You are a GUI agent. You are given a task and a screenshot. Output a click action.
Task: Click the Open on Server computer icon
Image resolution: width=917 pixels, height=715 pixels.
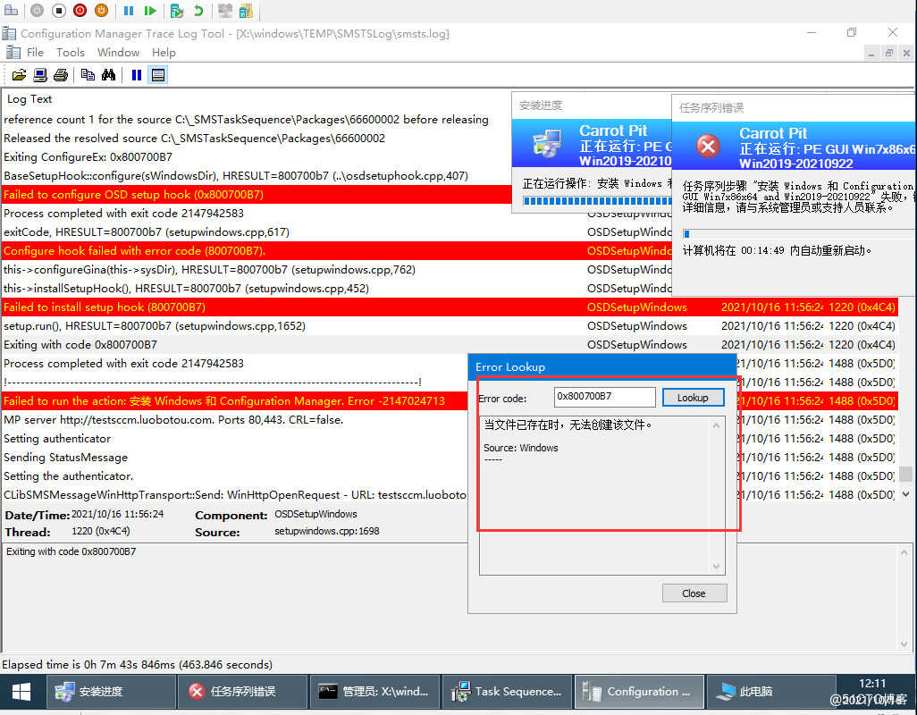(39, 75)
